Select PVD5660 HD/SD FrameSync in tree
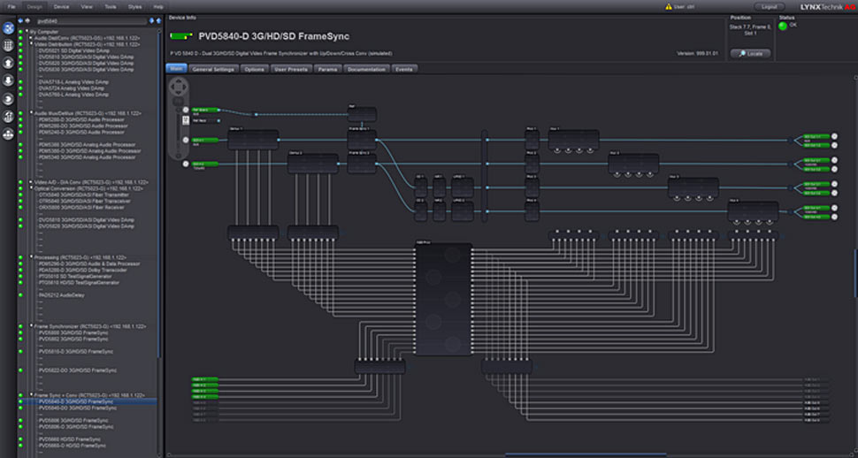 [69, 439]
